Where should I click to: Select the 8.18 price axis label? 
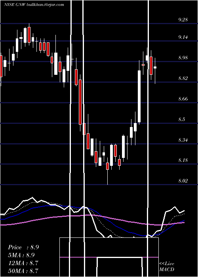coord(183,160)
